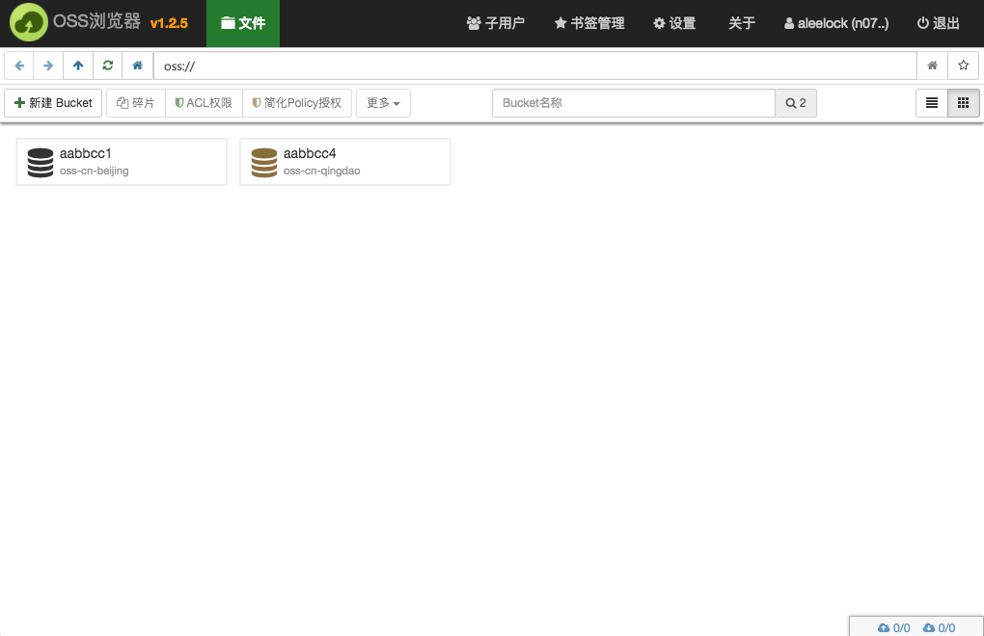Viewport: 984px width, 636px height.
Task: Click the bucket search magnifier button
Action: [795, 102]
